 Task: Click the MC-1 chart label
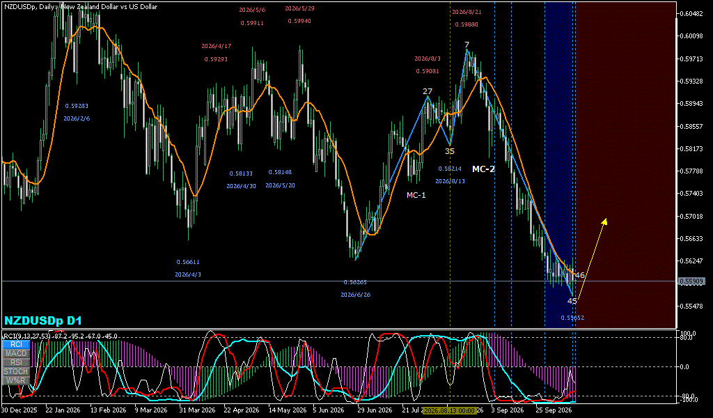[416, 195]
